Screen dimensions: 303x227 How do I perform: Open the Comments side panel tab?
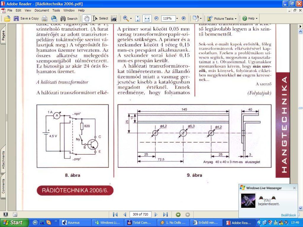point(3,186)
